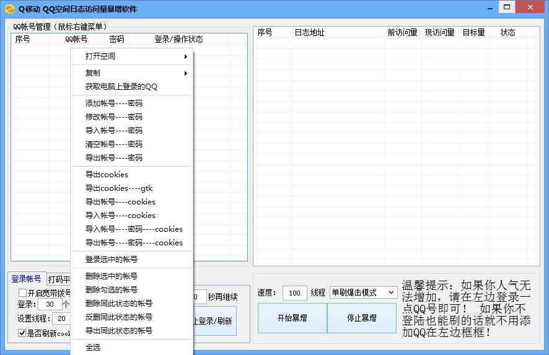Click 导出帐号----密码 menu item
549x355 pixels.
[132, 158]
